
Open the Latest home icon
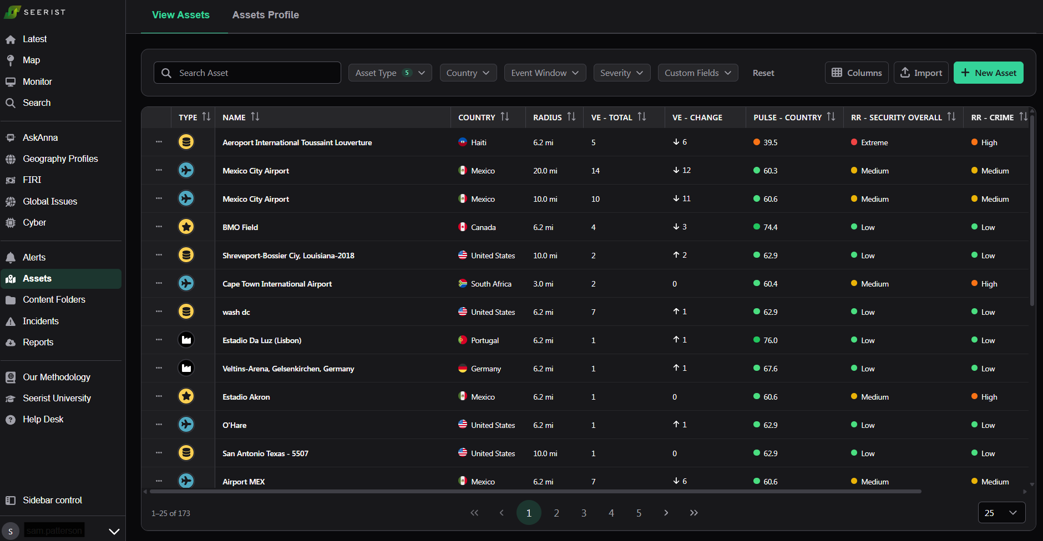(x=11, y=39)
